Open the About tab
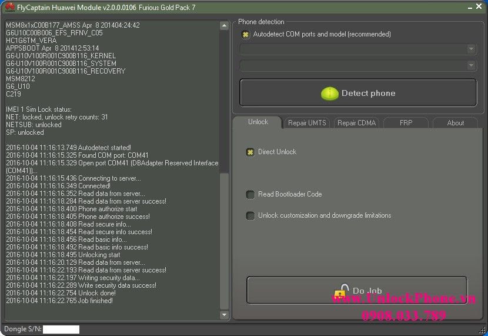 click(x=455, y=123)
